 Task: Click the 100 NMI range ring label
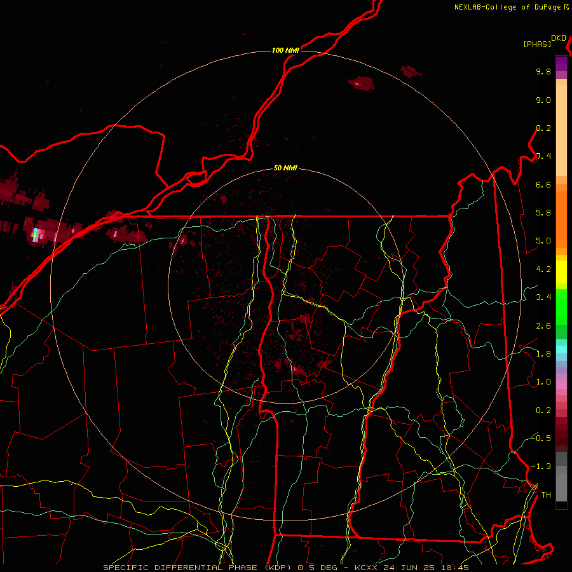click(x=285, y=50)
